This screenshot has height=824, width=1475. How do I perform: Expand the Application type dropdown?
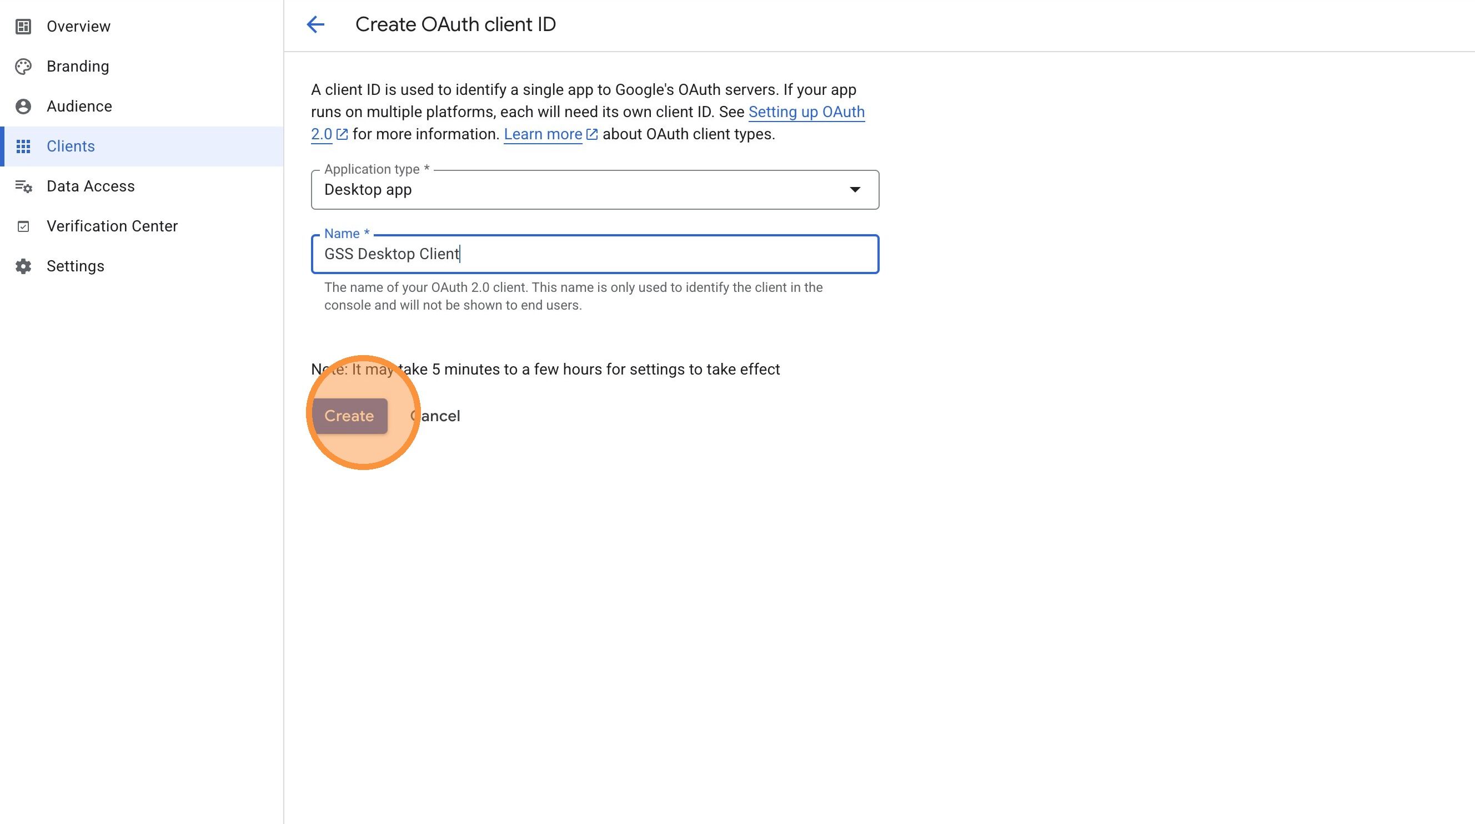coord(854,189)
